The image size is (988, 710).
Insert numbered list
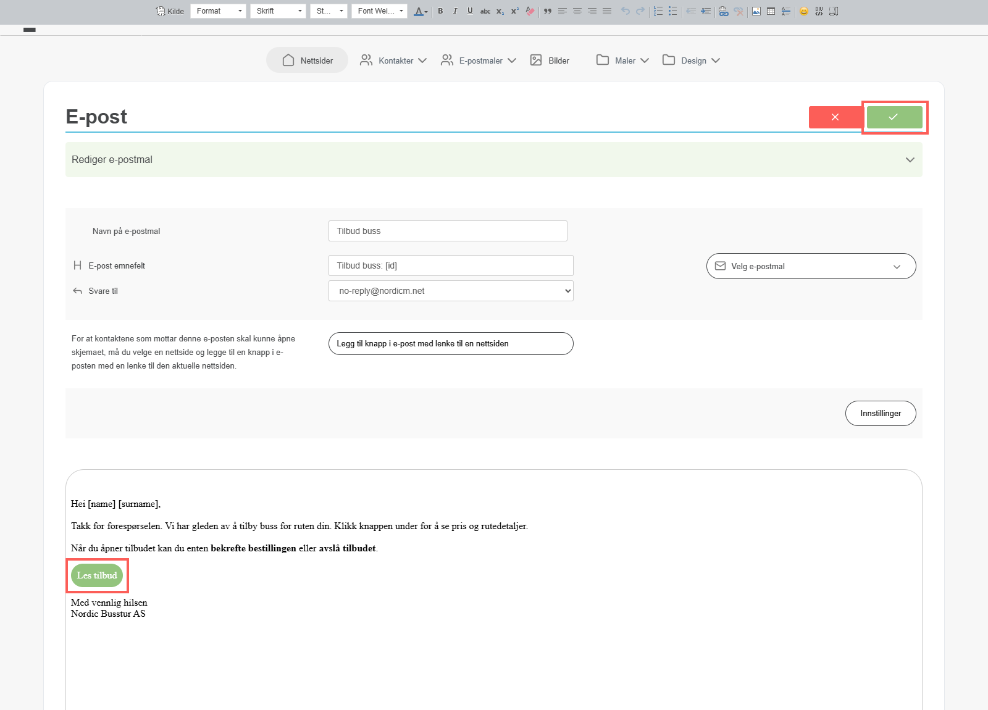click(658, 11)
